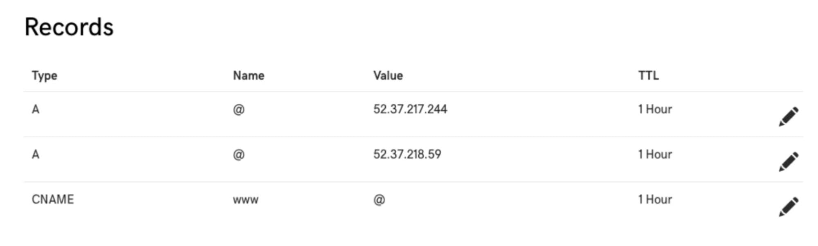Select IP value 52.37.217.244
This screenshot has height=246, width=818.
410,110
